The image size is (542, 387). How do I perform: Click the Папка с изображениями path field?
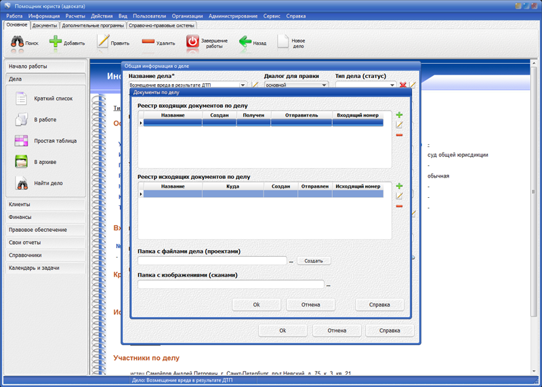(x=230, y=285)
